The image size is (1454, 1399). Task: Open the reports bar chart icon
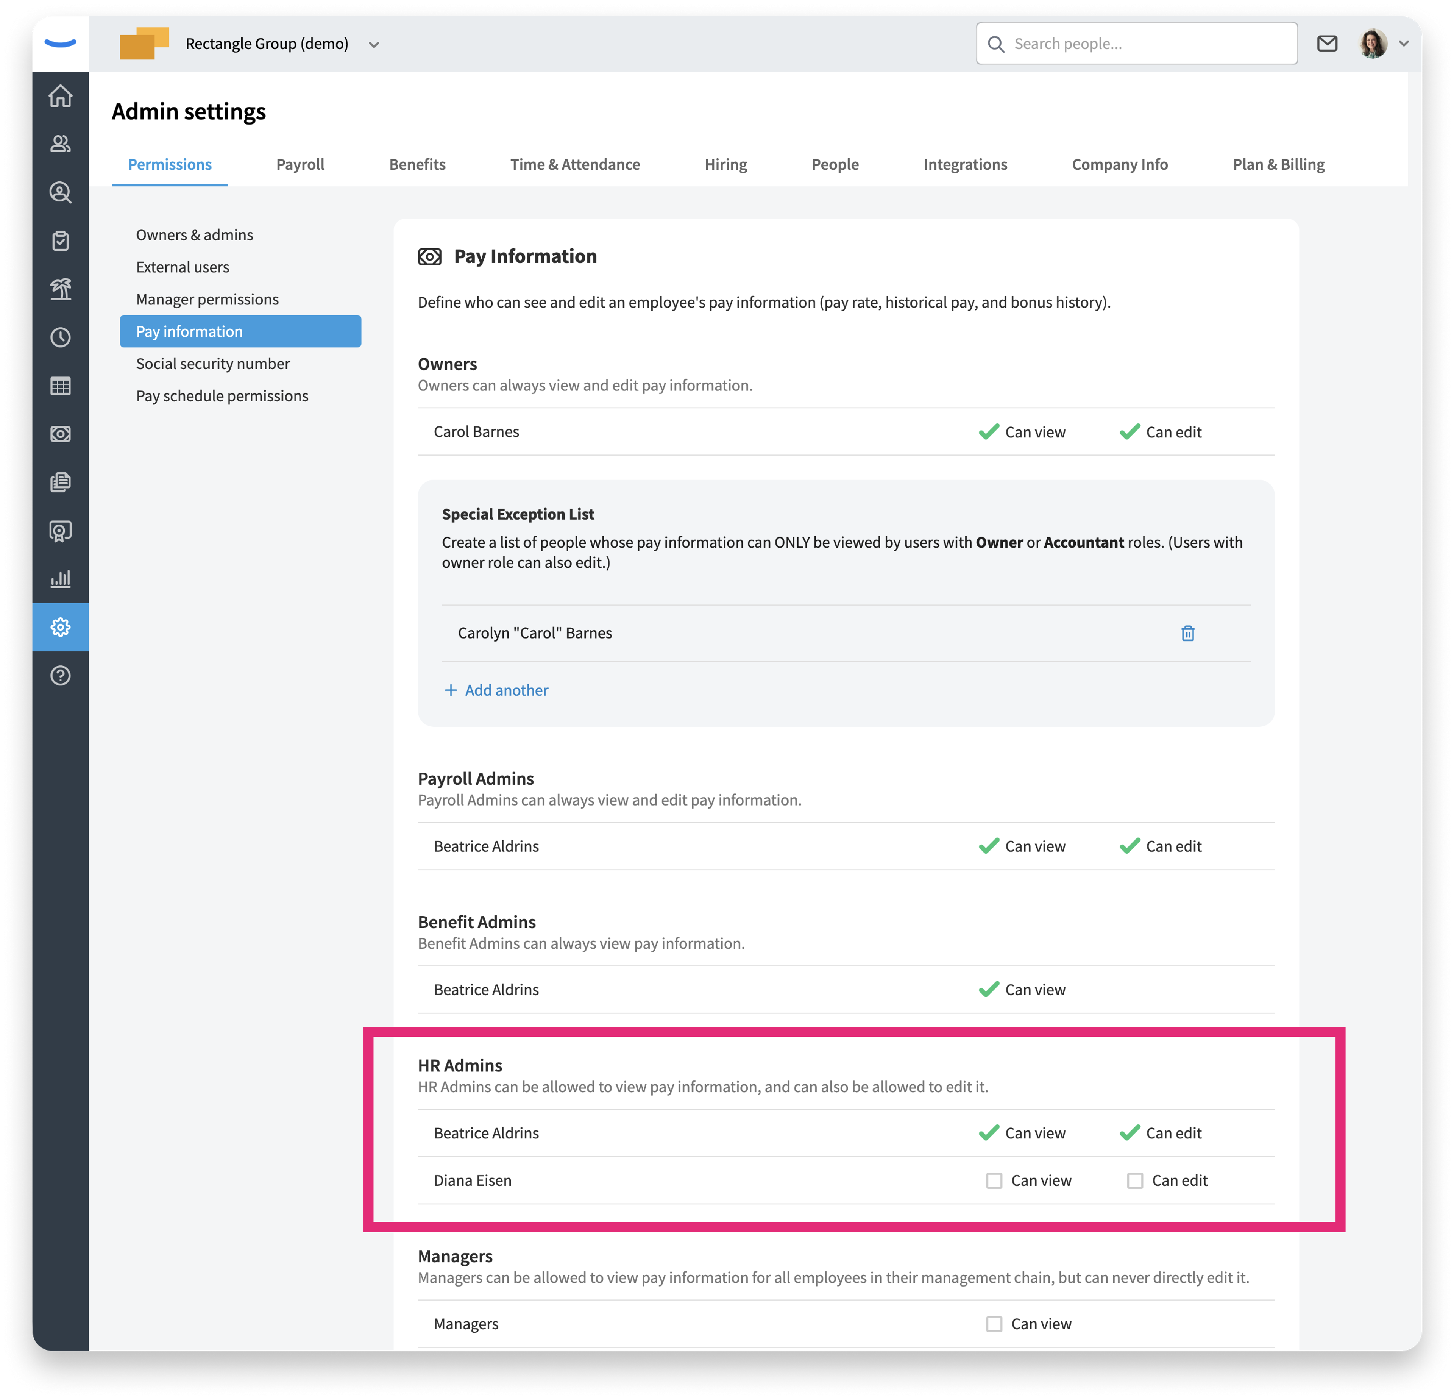(x=60, y=579)
